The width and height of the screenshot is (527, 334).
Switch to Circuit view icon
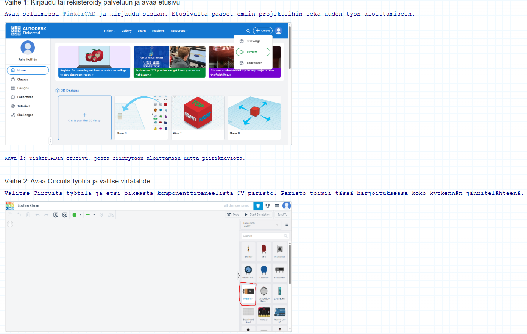[x=258, y=206]
